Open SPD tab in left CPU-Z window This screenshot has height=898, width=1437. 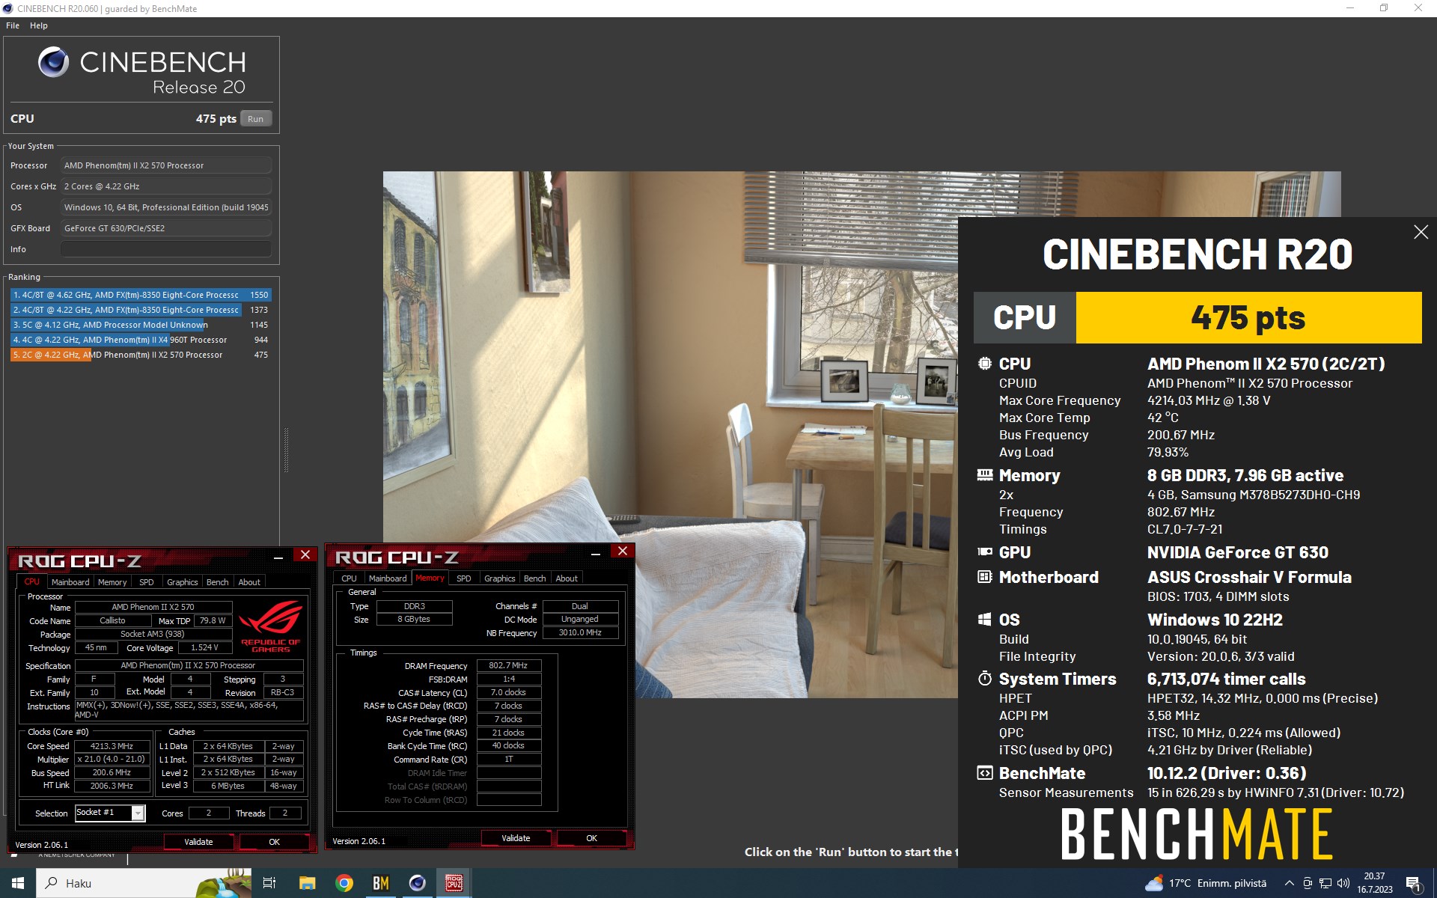pyautogui.click(x=147, y=582)
